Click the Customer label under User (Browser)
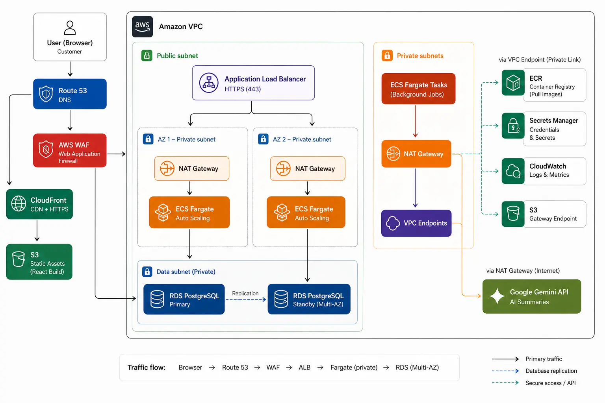This screenshot has width=605, height=403. [x=70, y=52]
